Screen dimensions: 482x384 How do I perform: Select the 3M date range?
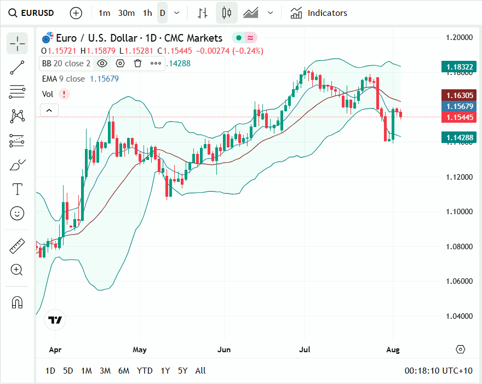(105, 371)
